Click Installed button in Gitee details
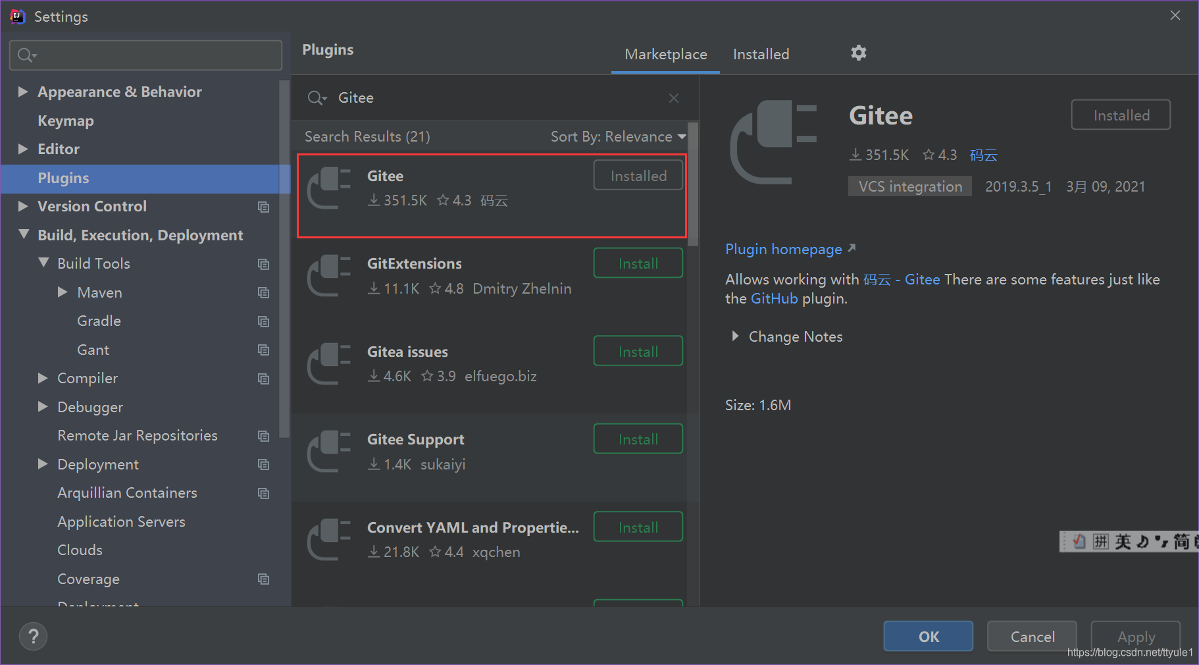 [1121, 115]
